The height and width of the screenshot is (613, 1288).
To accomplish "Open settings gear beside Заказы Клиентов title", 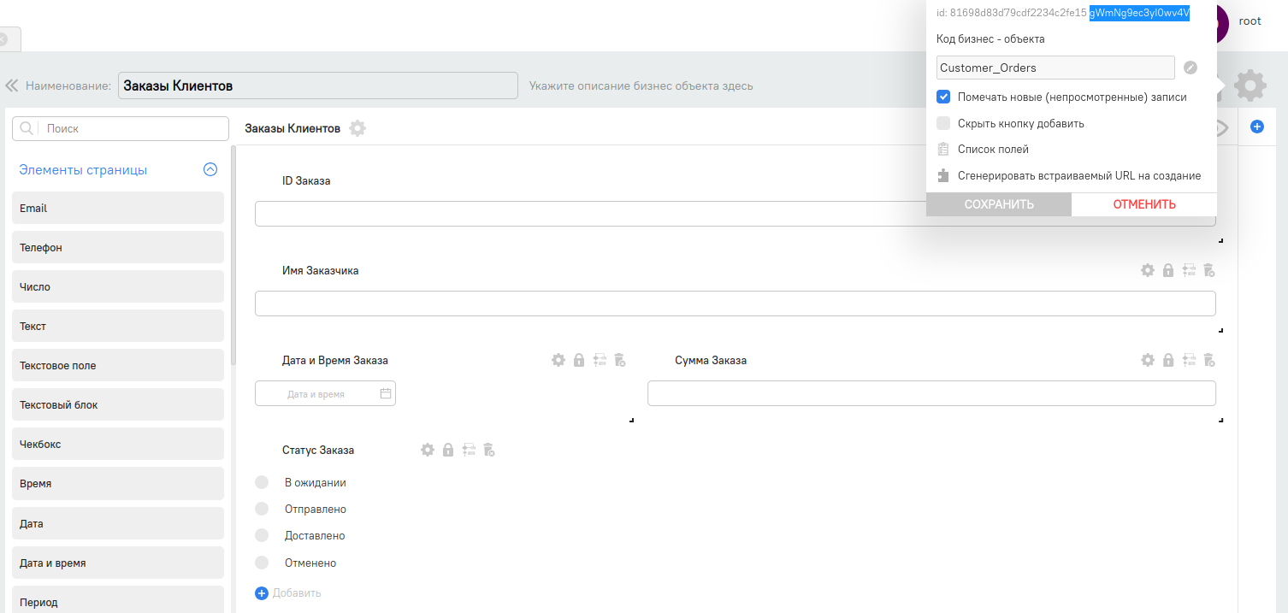I will (357, 128).
